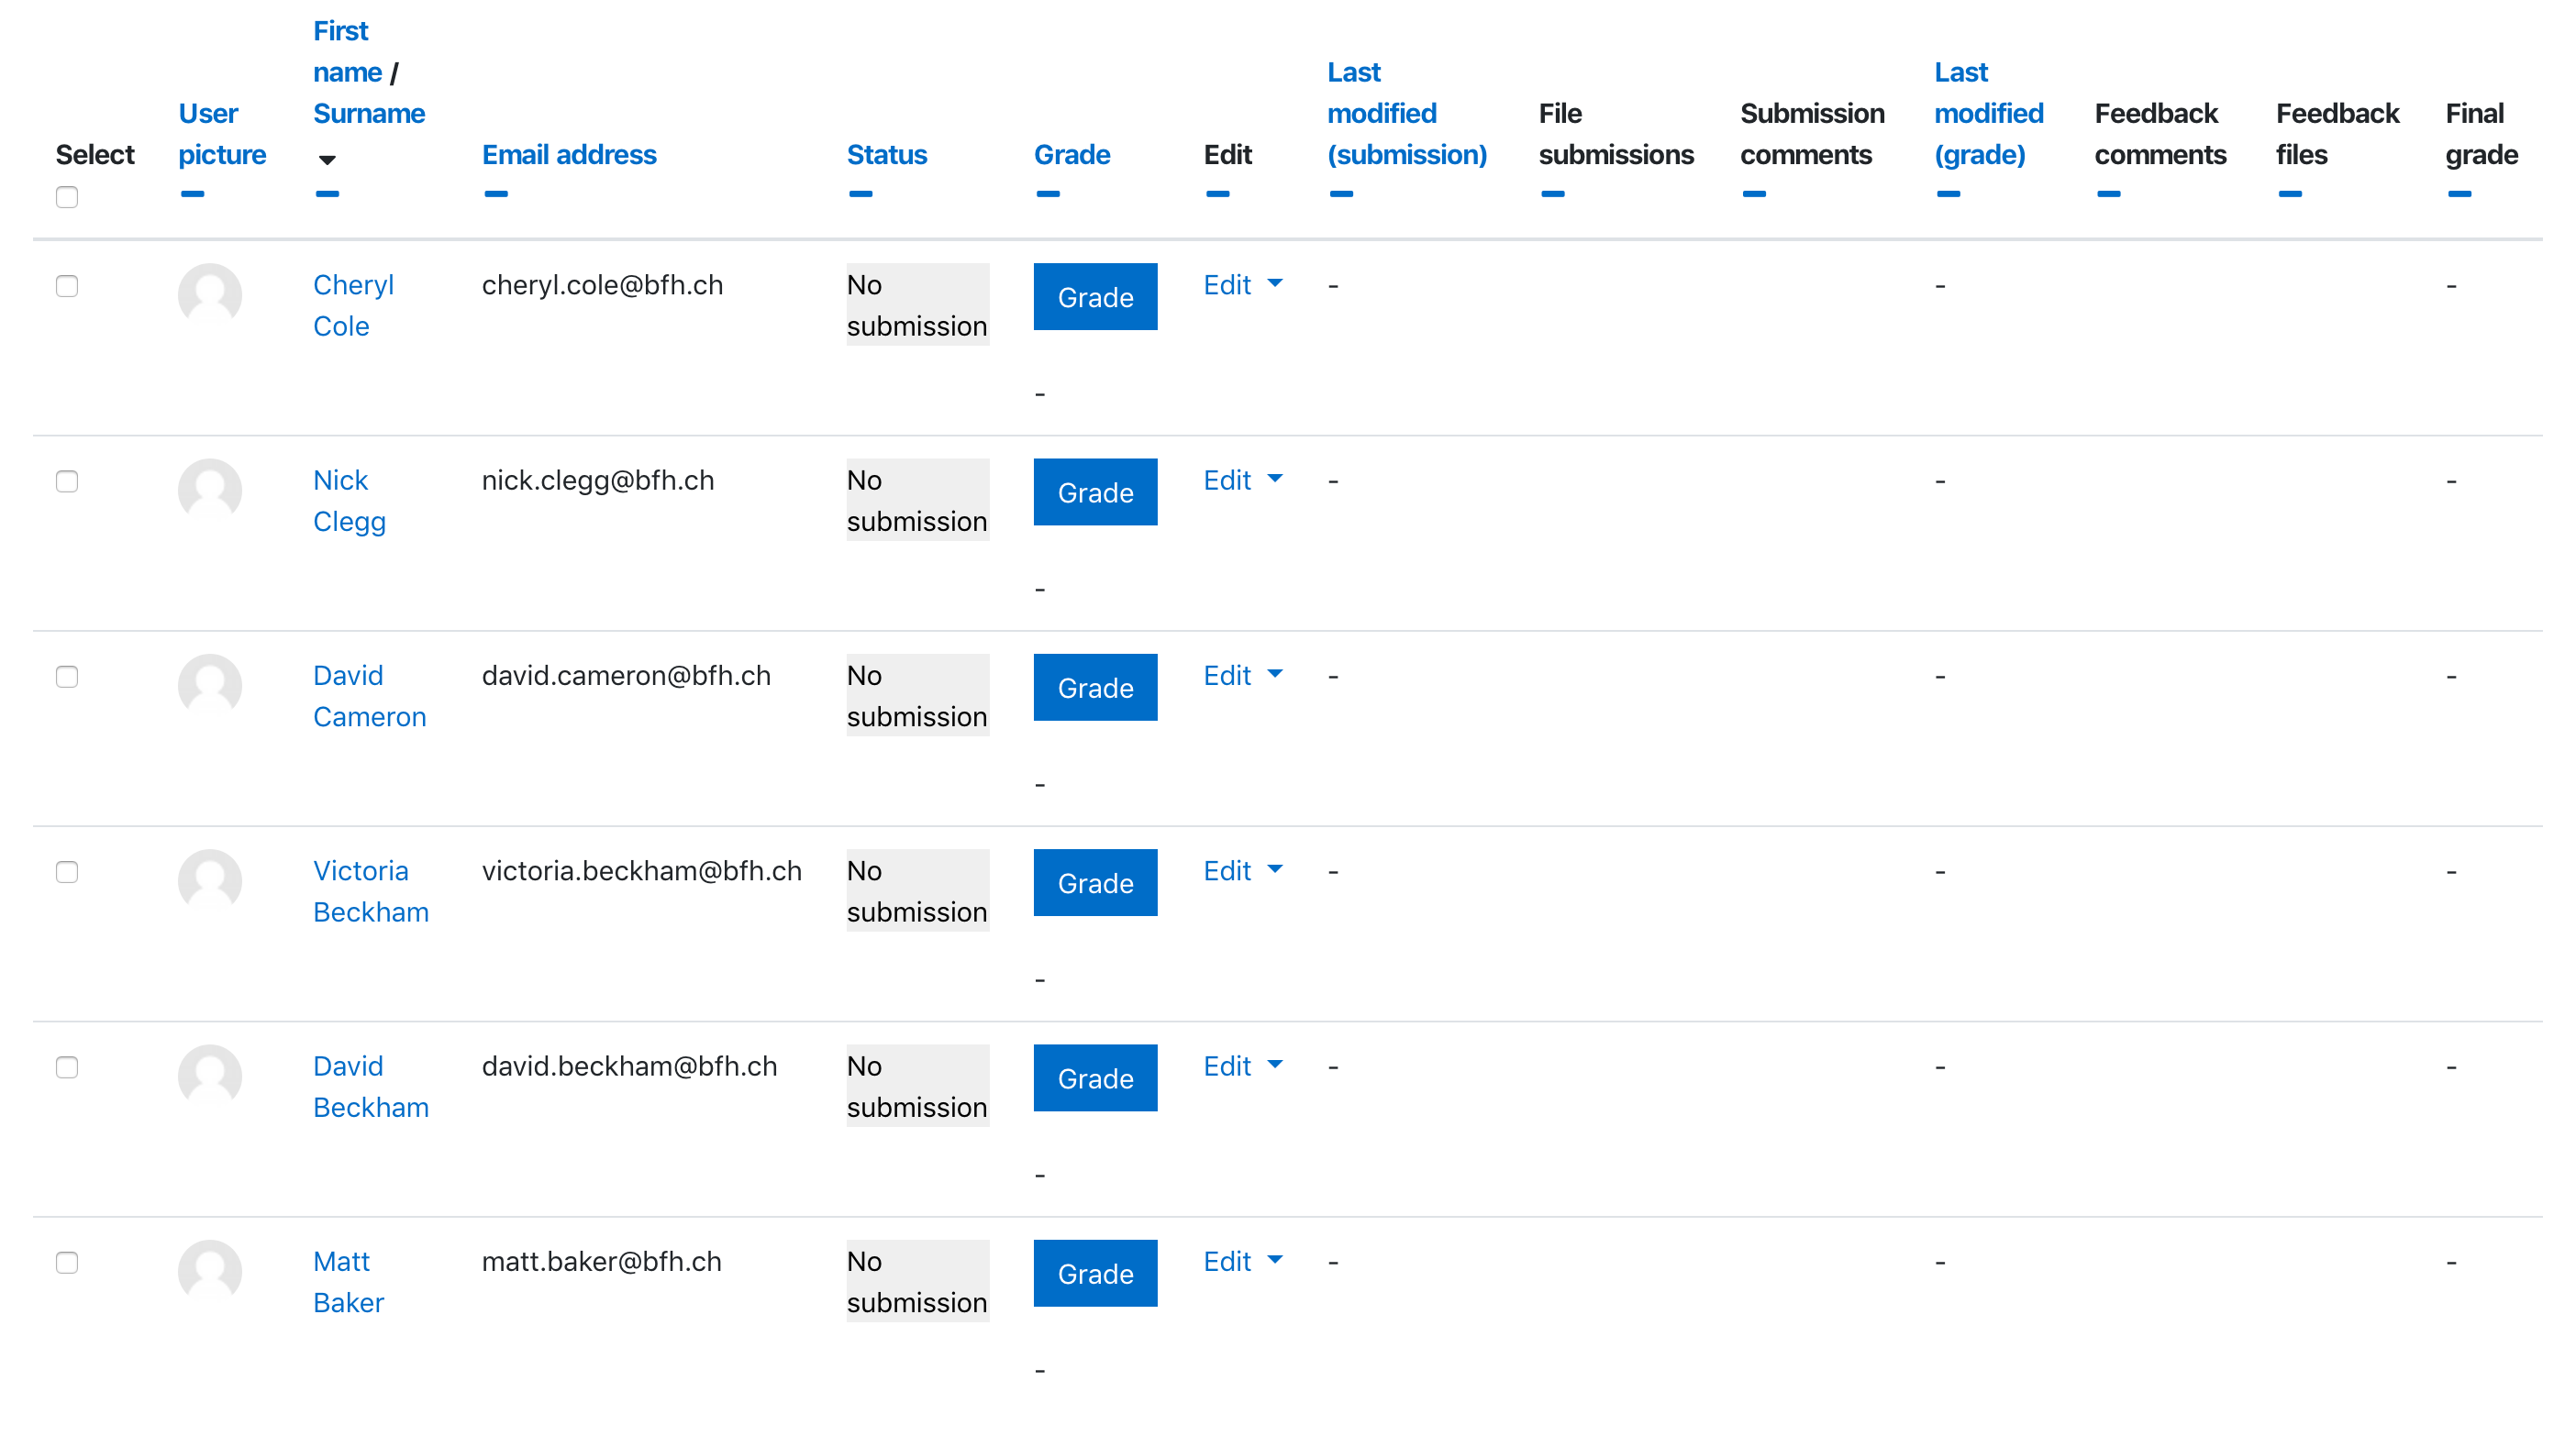This screenshot has height=1436, width=2576.
Task: Select Nick Clegg's row checkbox
Action: click(67, 481)
